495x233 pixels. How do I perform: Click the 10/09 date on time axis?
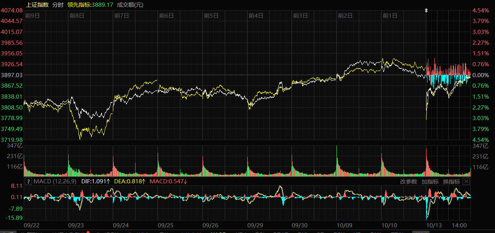click(344, 225)
